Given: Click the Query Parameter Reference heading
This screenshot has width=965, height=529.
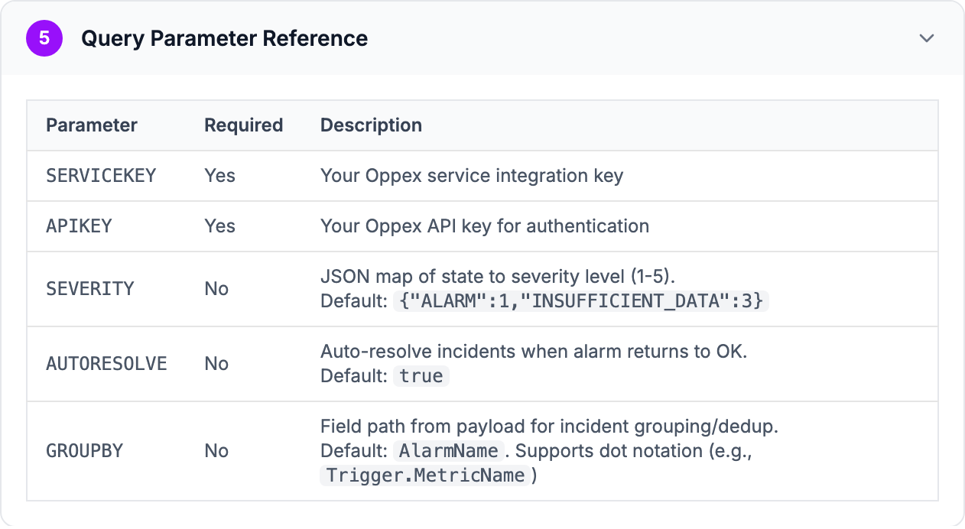Looking at the screenshot, I should [224, 38].
